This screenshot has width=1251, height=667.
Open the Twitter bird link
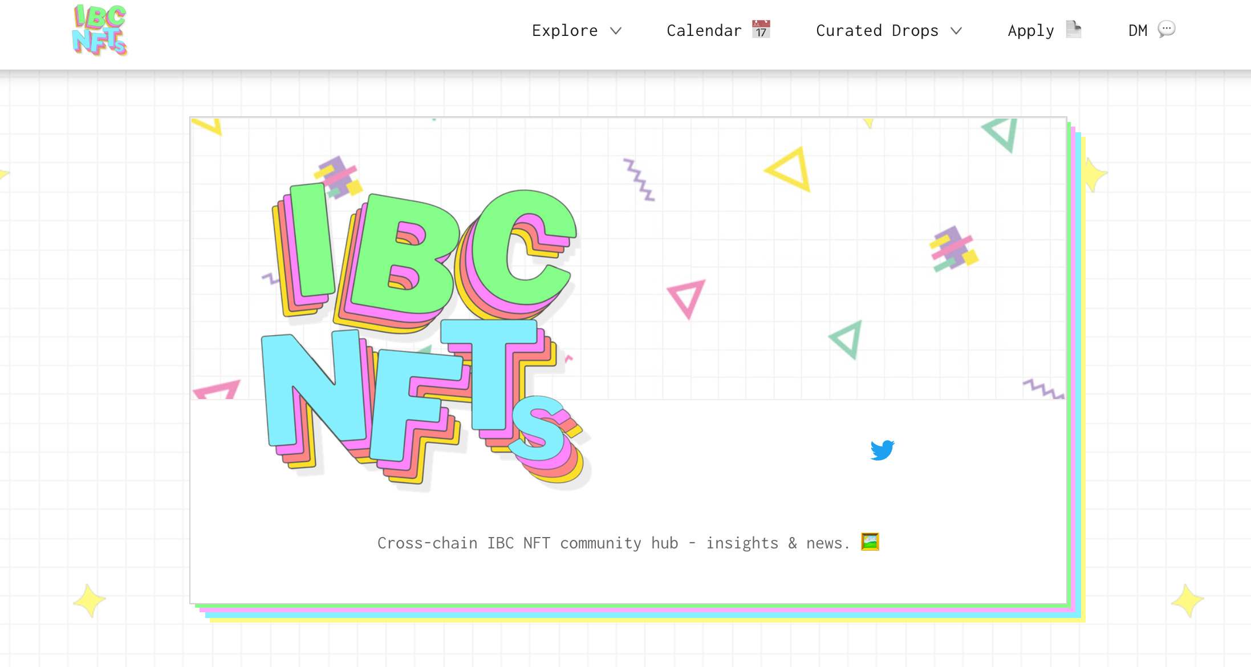pos(882,450)
